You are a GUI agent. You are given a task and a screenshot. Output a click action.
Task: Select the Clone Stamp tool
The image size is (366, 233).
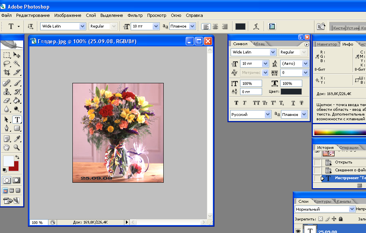[x=7, y=92]
